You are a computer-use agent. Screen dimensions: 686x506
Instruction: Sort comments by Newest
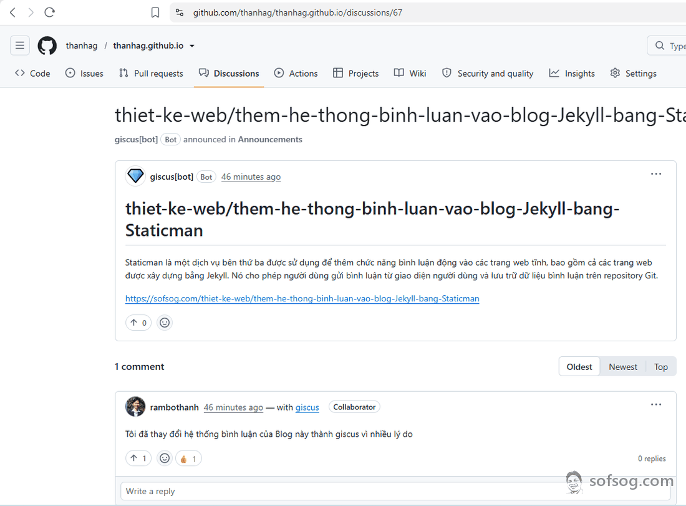coord(623,367)
